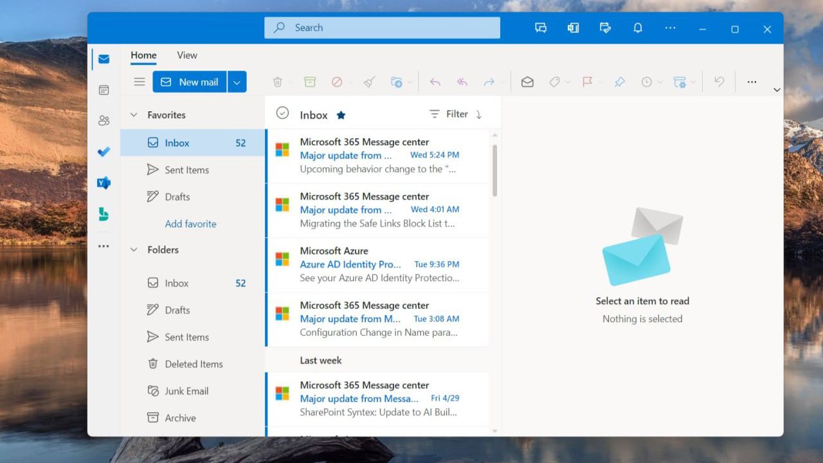Toggle Inbox favorite star

(341, 115)
